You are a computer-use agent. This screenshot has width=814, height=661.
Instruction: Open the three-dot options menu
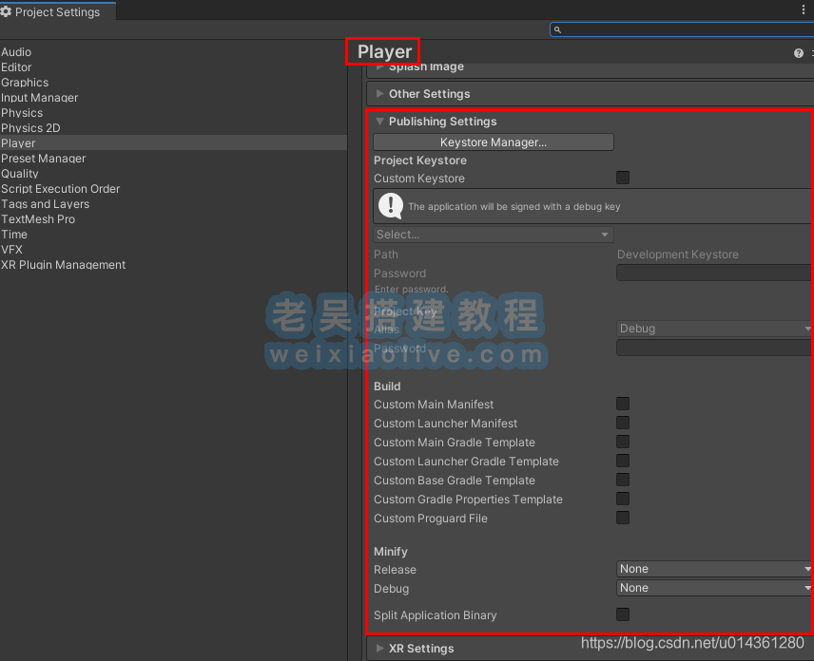coord(804,8)
